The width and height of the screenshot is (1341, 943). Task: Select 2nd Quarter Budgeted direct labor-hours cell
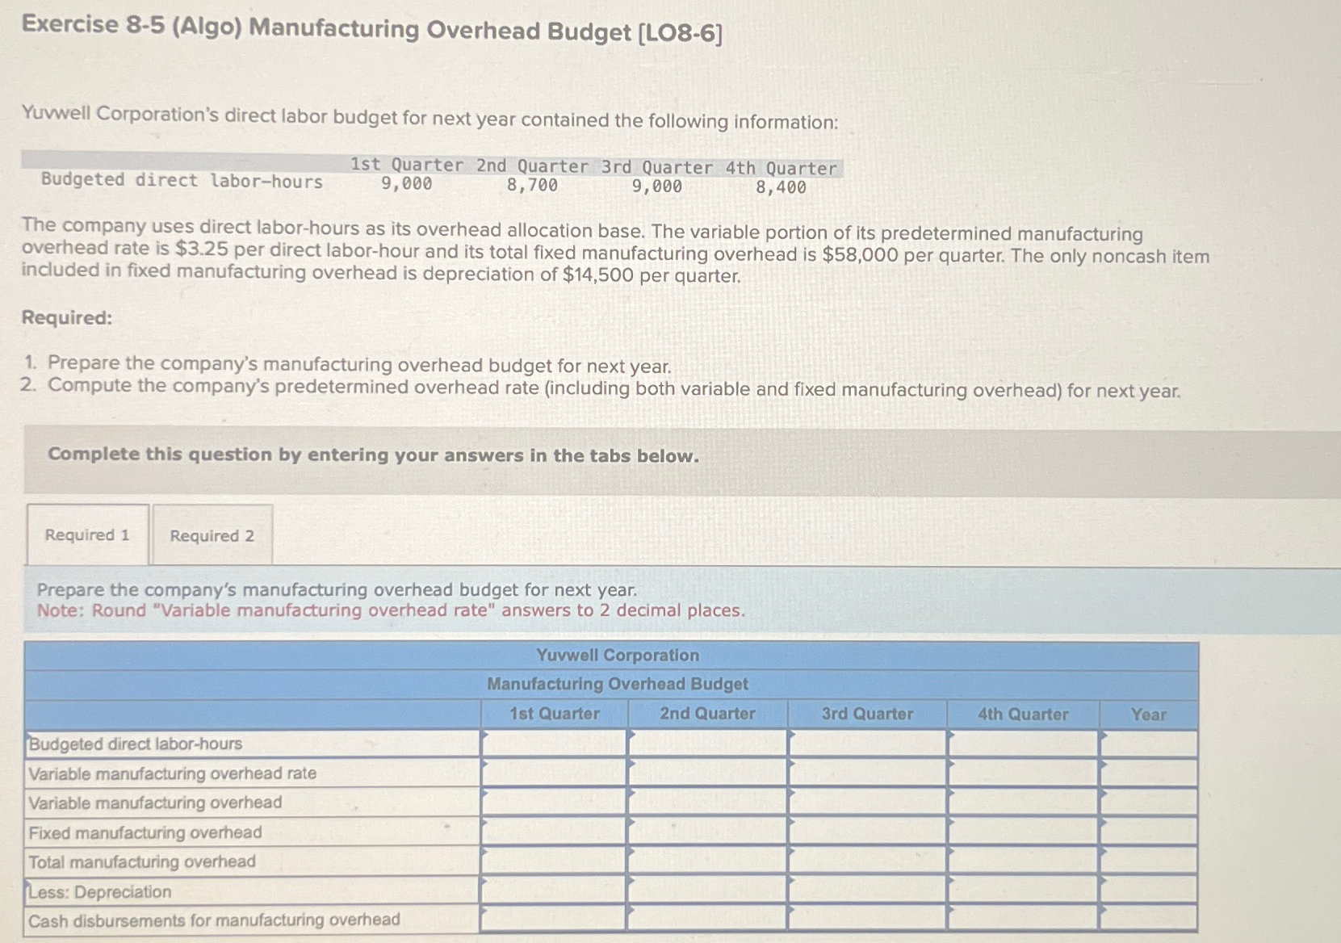(707, 743)
